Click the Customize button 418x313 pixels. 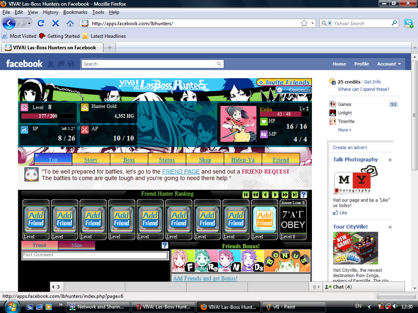coord(294,90)
